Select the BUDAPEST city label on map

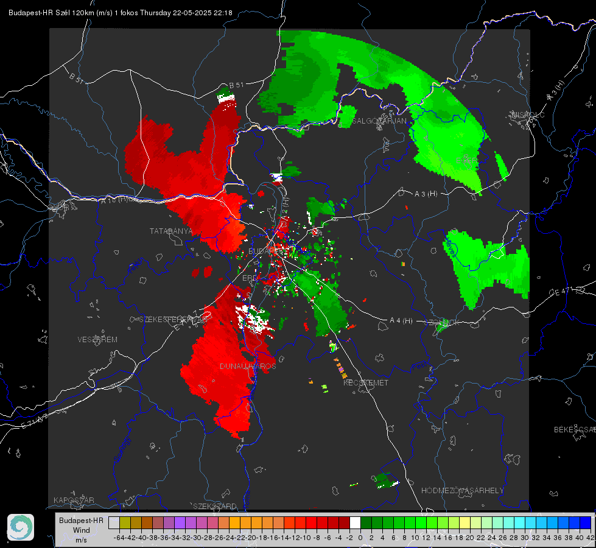[268, 251]
